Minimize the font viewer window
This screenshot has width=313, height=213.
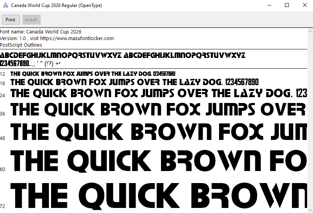tap(269, 5)
